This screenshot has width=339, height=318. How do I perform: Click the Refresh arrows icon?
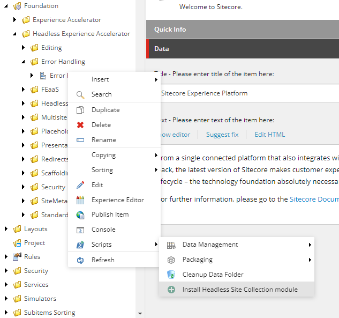(x=80, y=260)
